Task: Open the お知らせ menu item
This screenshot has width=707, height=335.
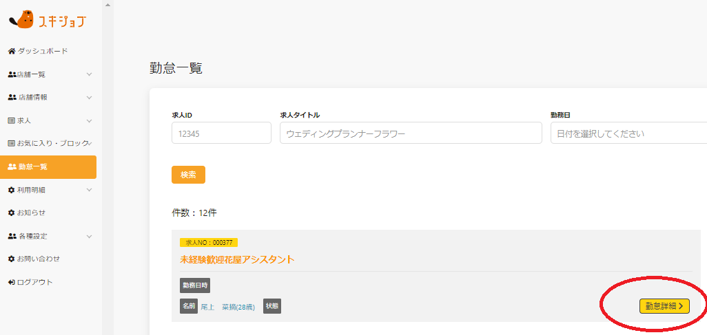Action: pyautogui.click(x=31, y=213)
